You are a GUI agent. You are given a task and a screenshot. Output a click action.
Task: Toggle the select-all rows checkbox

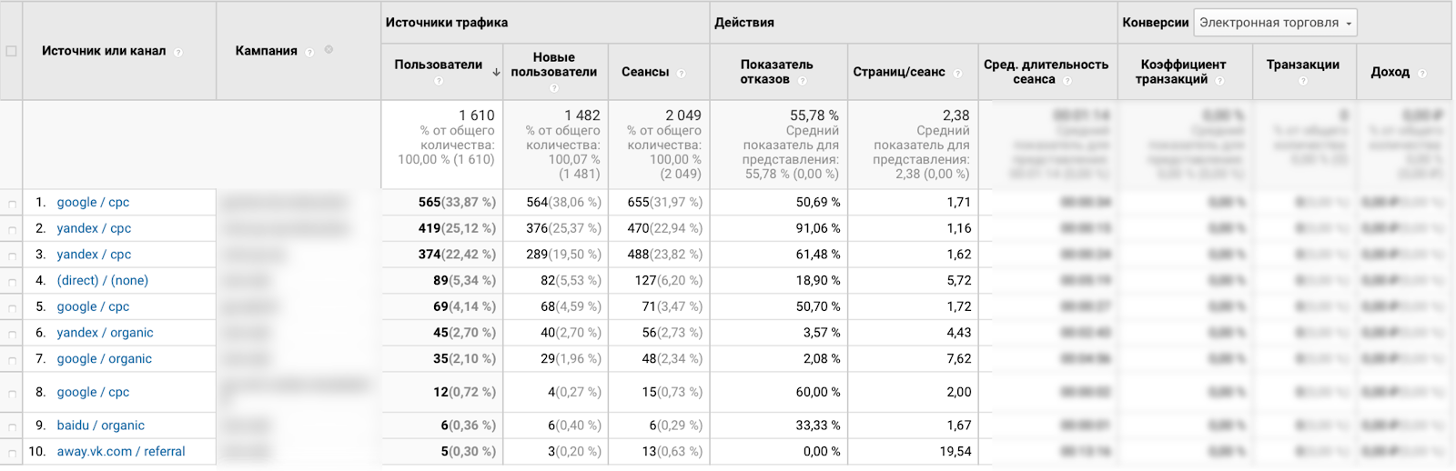[11, 51]
